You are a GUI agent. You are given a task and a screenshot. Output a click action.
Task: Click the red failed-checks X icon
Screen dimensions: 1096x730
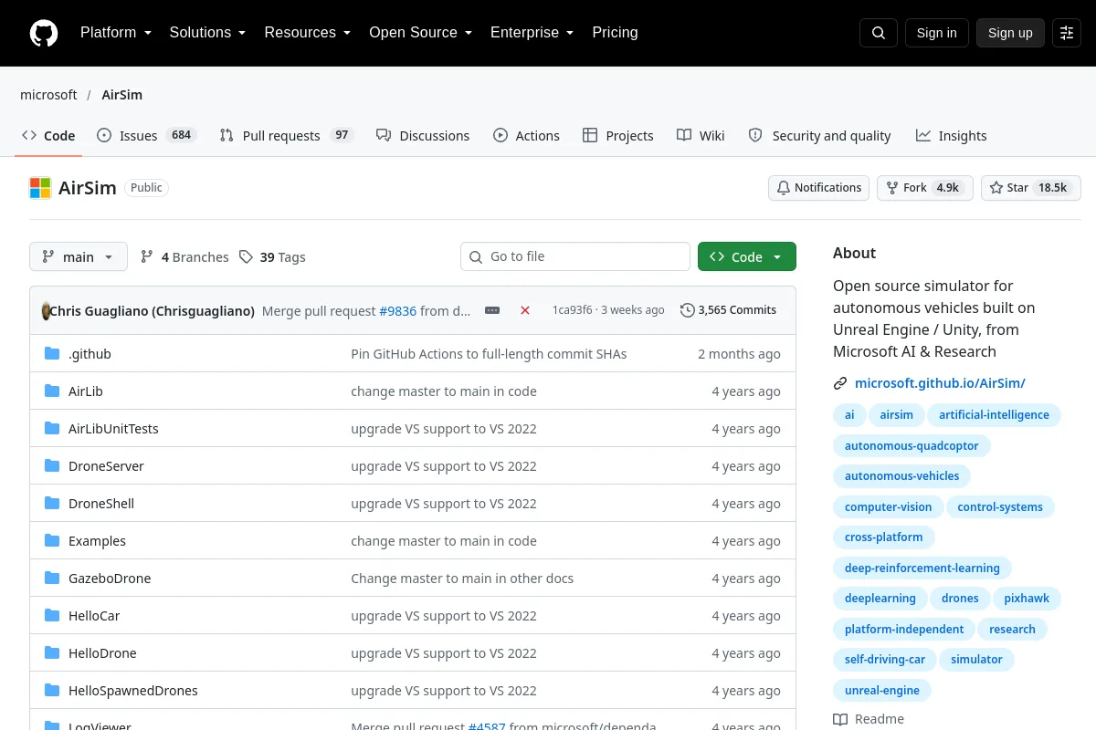pos(525,310)
